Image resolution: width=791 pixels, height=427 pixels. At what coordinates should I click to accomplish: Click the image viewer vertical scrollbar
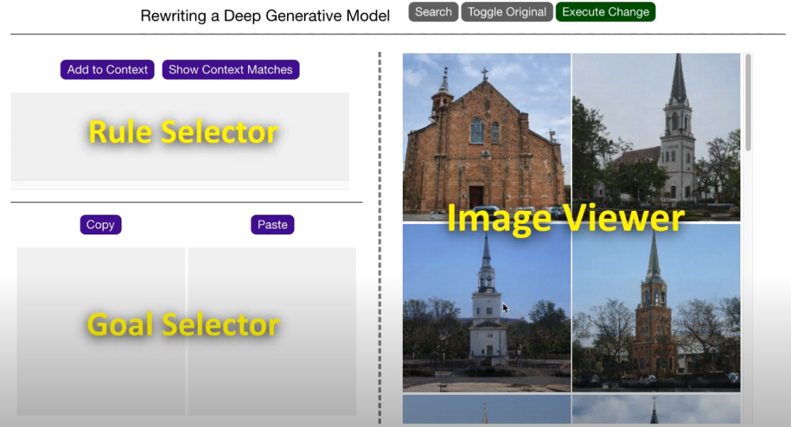click(x=748, y=102)
